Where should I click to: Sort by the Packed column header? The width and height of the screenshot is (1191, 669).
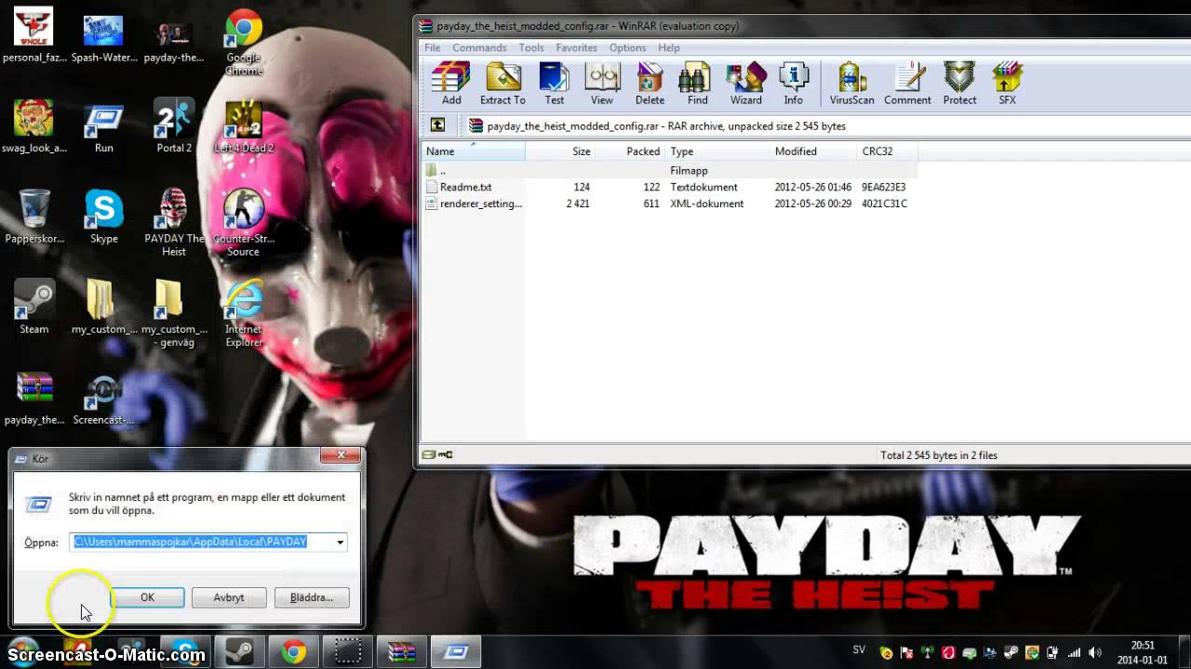[x=630, y=151]
